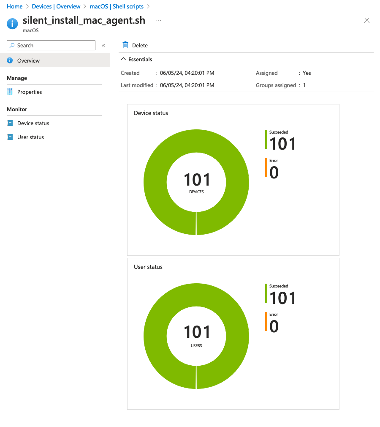
Task: Open the Properties menu item
Action: 30,92
